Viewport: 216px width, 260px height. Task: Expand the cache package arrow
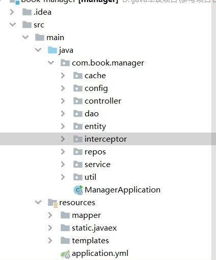point(63,76)
